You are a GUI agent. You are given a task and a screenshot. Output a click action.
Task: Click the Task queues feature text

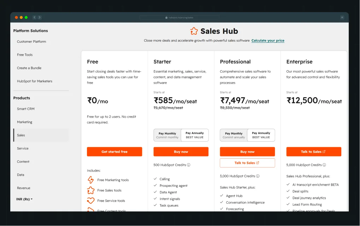pos(169,206)
